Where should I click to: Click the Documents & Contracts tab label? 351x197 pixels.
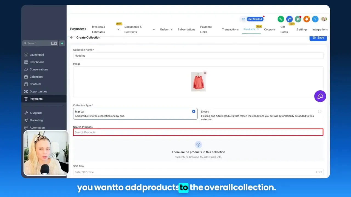(x=133, y=29)
